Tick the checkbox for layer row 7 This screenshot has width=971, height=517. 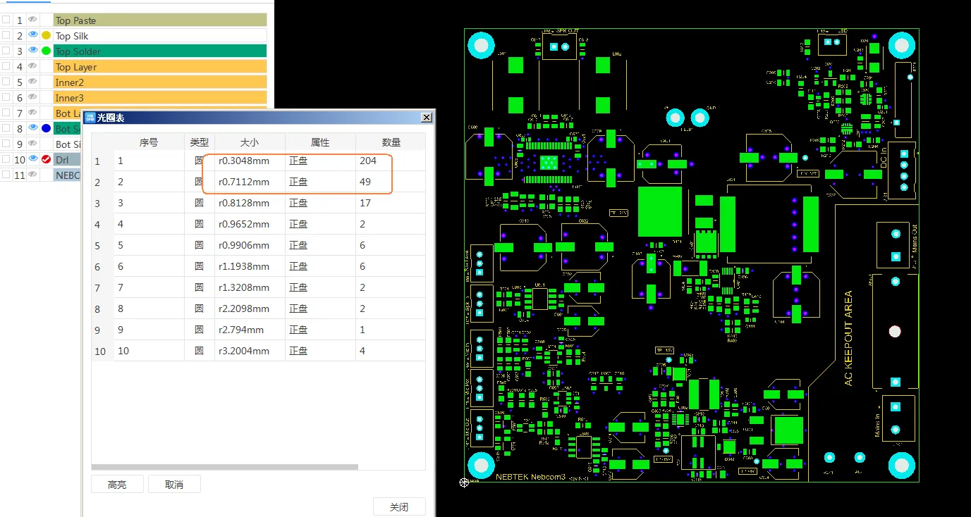click(x=6, y=113)
